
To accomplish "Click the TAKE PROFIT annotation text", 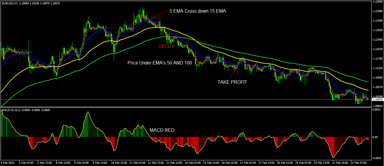I will (232, 82).
